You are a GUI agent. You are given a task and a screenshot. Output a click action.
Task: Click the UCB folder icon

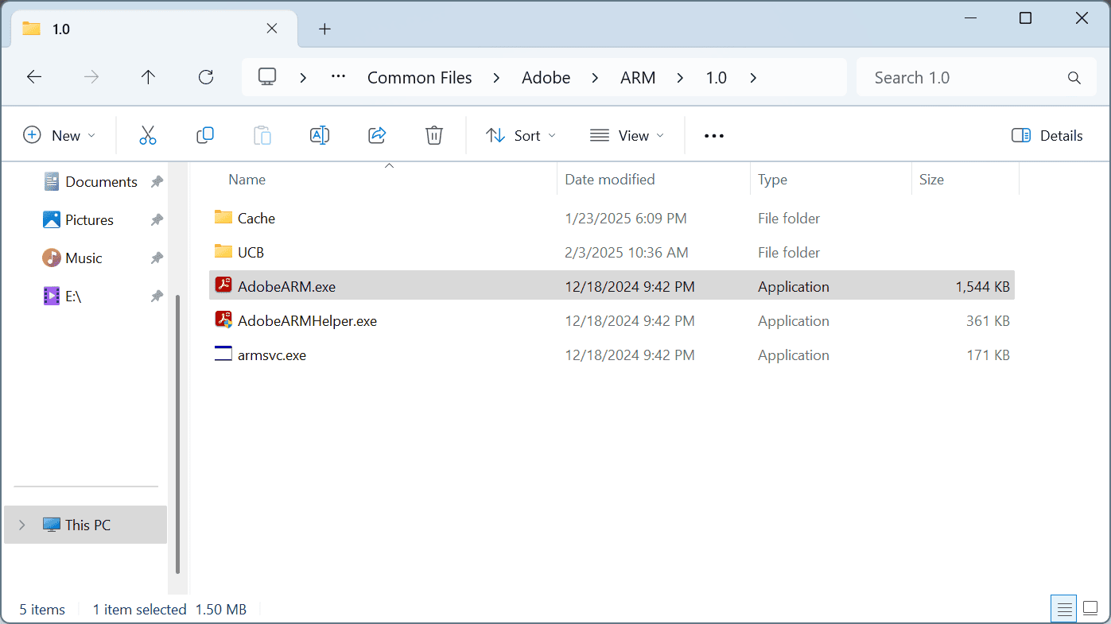(x=223, y=251)
